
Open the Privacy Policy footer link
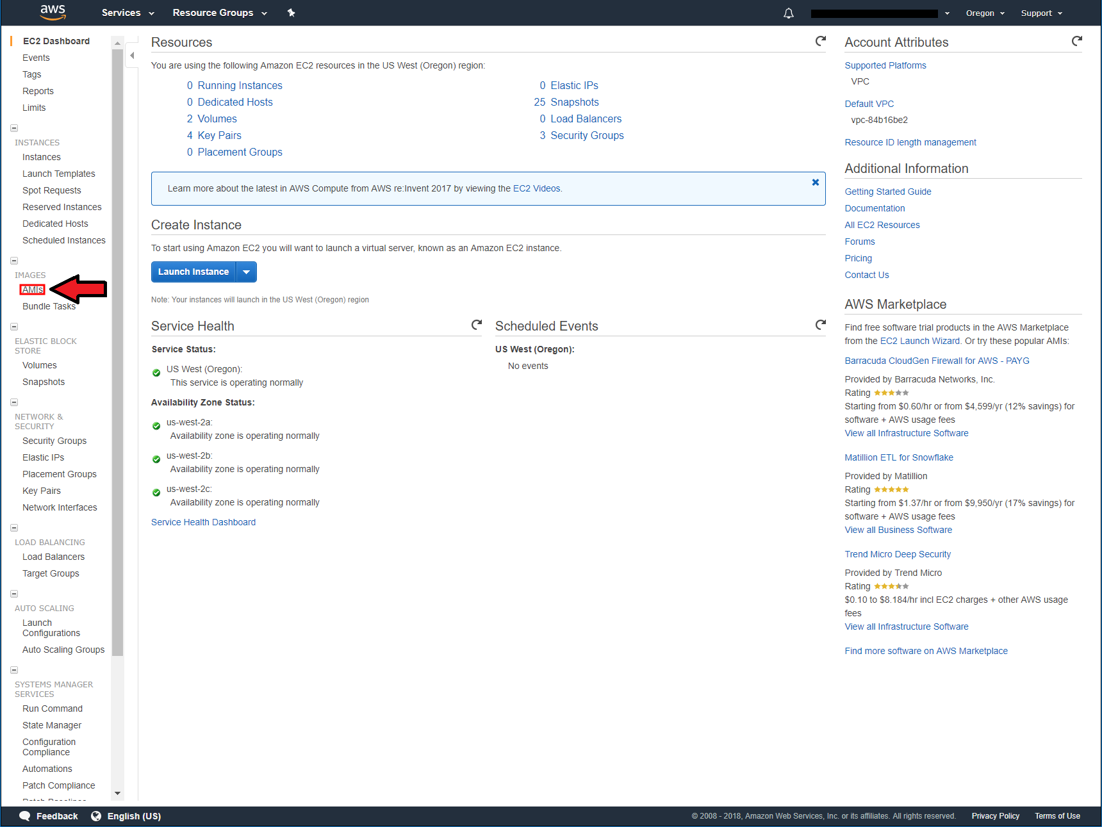tap(996, 815)
